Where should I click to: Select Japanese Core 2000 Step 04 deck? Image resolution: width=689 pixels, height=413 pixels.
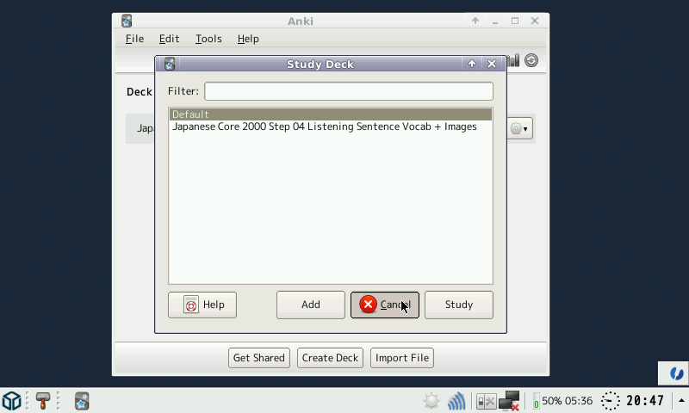click(x=331, y=126)
